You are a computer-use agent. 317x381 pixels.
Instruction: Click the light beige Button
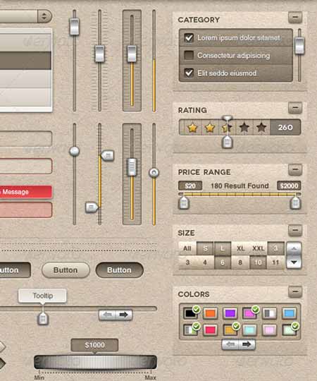pos(66,270)
